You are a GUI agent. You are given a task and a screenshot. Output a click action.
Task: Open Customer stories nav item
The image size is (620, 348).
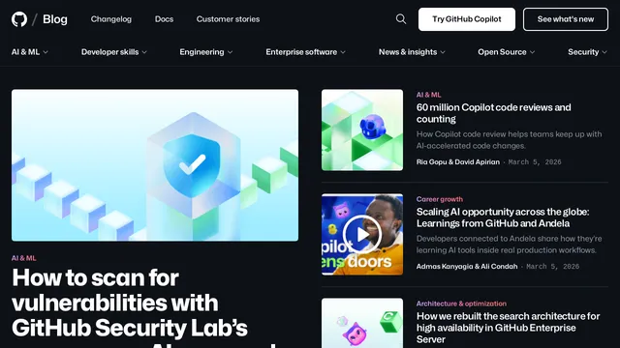pos(228,19)
